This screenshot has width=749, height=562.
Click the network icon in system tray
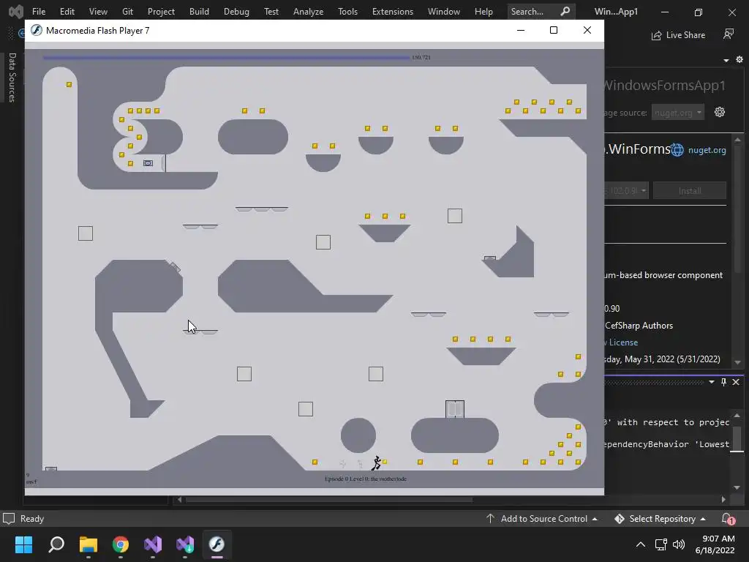(x=661, y=544)
